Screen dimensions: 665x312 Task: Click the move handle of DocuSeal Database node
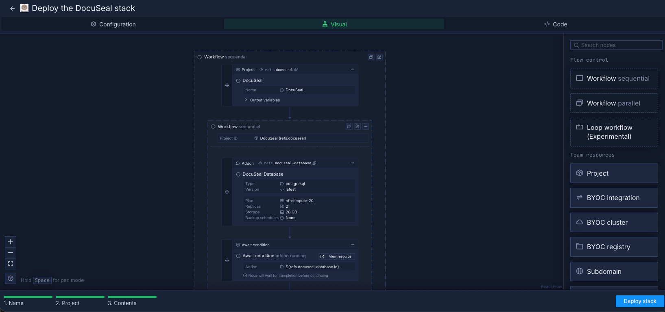pyautogui.click(x=227, y=192)
